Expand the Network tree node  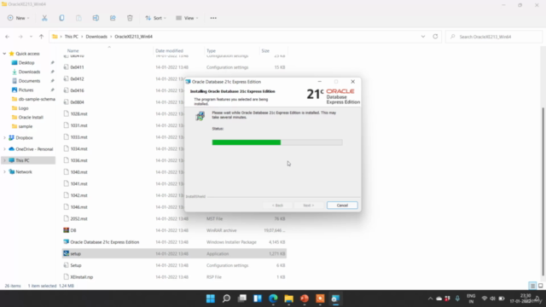click(4, 172)
